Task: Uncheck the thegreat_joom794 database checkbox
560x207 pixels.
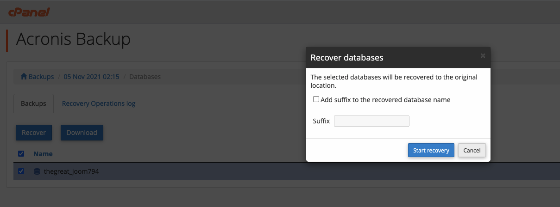Action: pyautogui.click(x=21, y=171)
